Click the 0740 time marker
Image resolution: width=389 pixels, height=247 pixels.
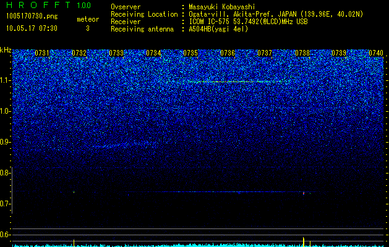click(x=376, y=53)
